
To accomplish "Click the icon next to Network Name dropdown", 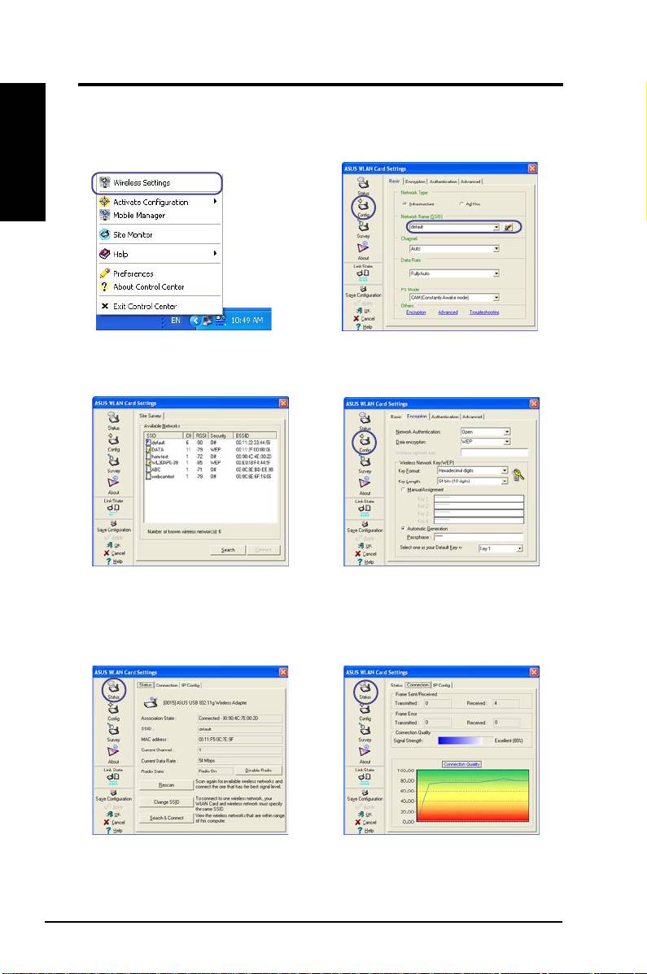I will coord(509,228).
